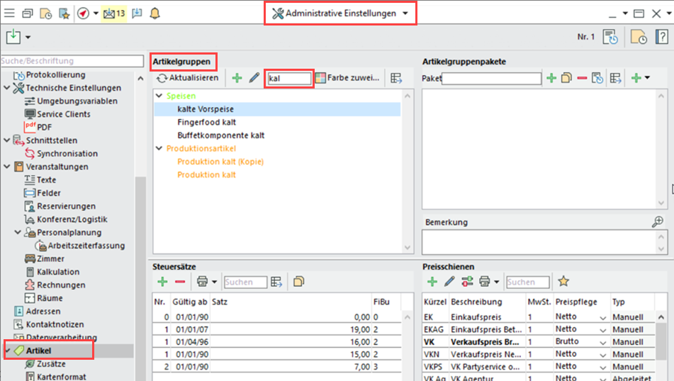
Task: Remove package with red minus in Artikelgruppenpakete
Action: [x=582, y=78]
